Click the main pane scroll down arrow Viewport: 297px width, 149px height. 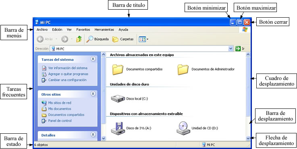[248, 139]
